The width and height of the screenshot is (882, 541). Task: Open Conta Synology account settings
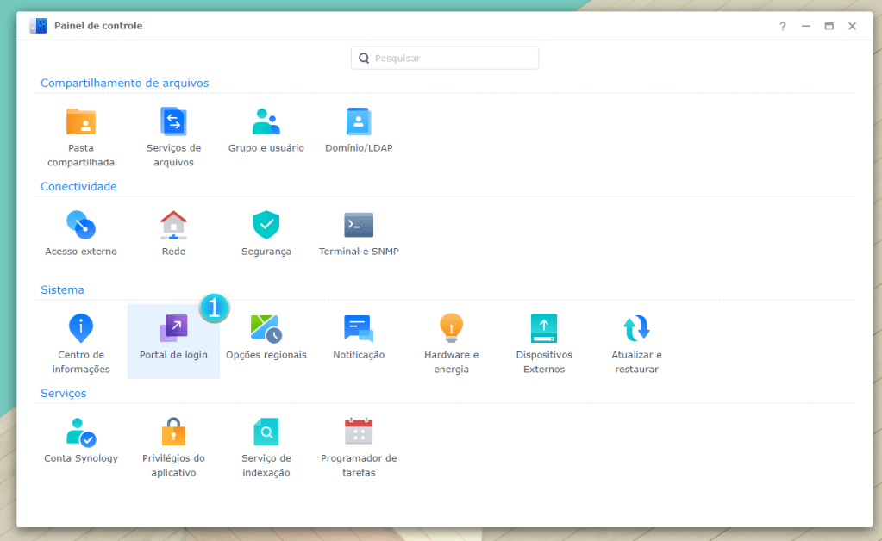[81, 432]
